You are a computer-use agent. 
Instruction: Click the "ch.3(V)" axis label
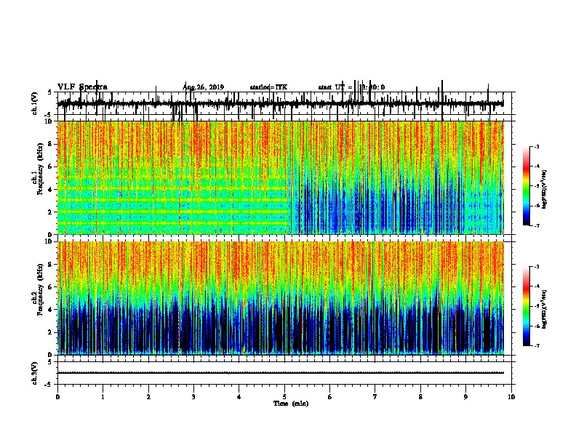(x=34, y=373)
